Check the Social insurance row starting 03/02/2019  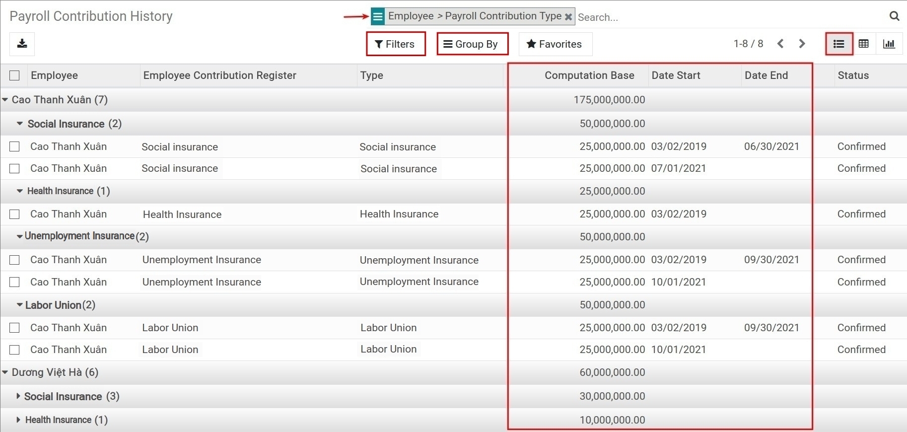pyautogui.click(x=14, y=146)
